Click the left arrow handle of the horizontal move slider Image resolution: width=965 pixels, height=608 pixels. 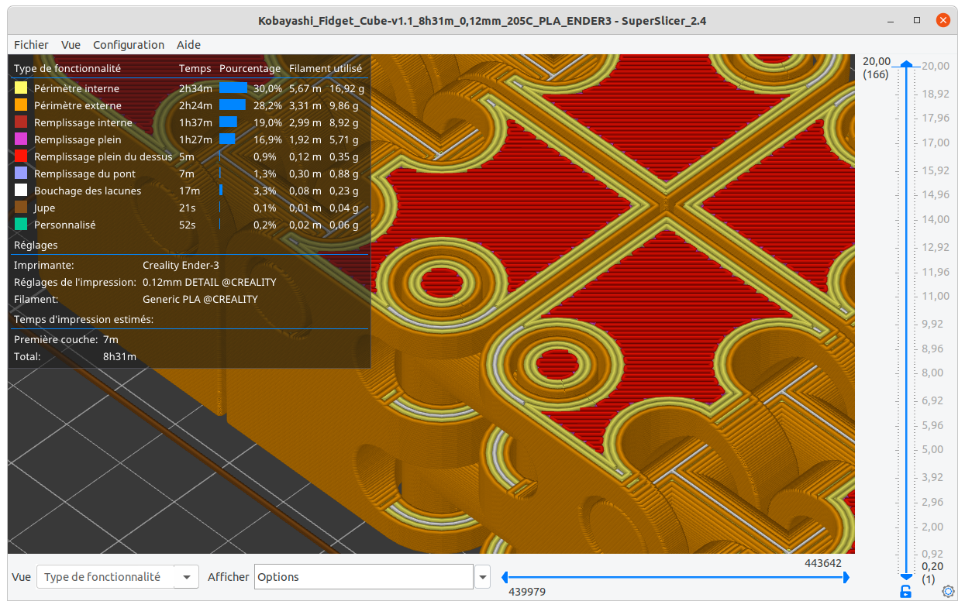click(505, 577)
